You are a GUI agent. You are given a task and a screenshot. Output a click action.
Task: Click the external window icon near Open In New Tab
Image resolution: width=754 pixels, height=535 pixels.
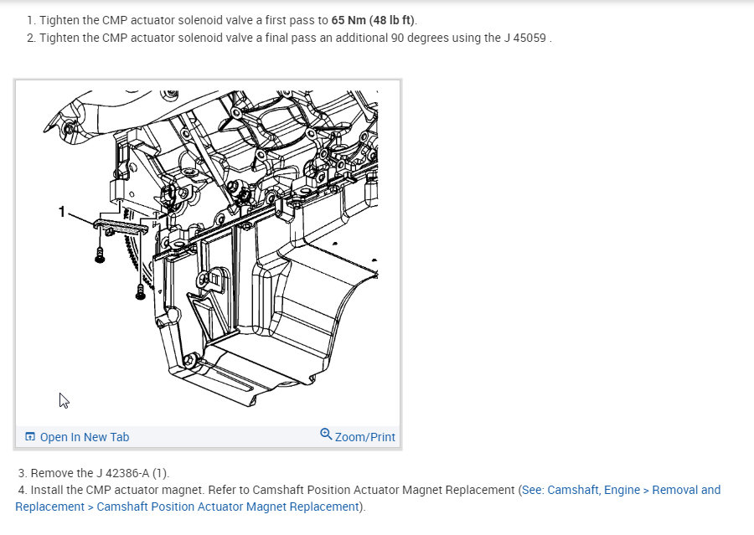point(30,436)
